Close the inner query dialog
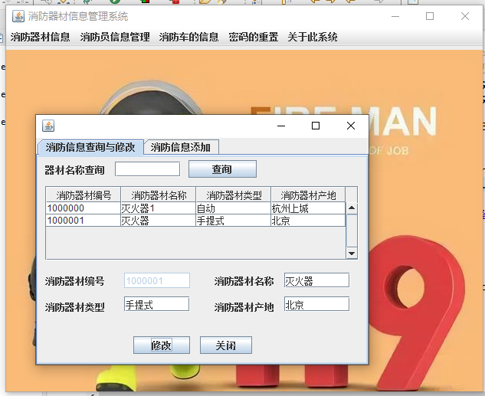 tap(351, 126)
